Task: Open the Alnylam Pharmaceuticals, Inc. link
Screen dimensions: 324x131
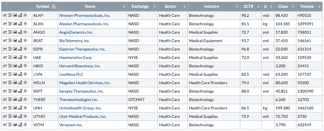Action: pos(85,16)
